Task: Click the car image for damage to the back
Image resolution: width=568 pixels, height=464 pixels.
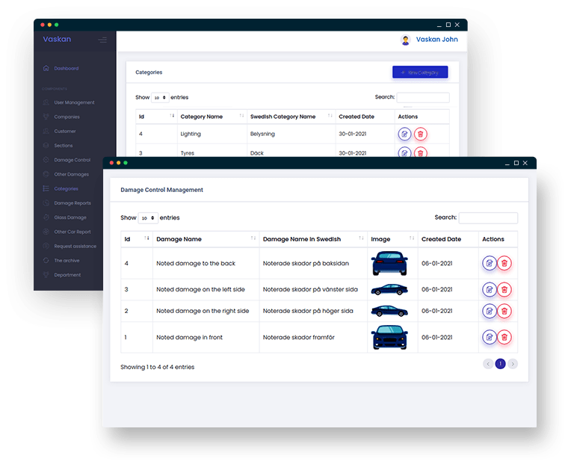Action: point(389,263)
